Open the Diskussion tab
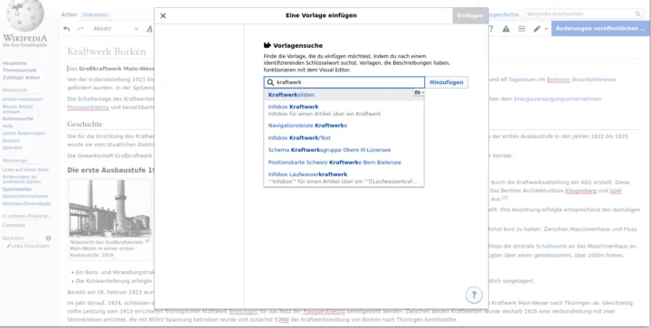The width and height of the screenshot is (651, 328). (96, 14)
